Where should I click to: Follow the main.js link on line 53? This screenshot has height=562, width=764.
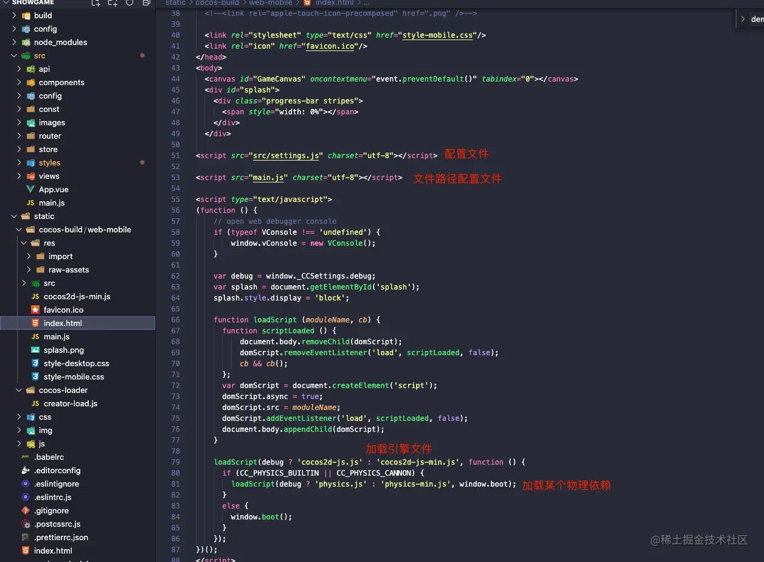(268, 177)
